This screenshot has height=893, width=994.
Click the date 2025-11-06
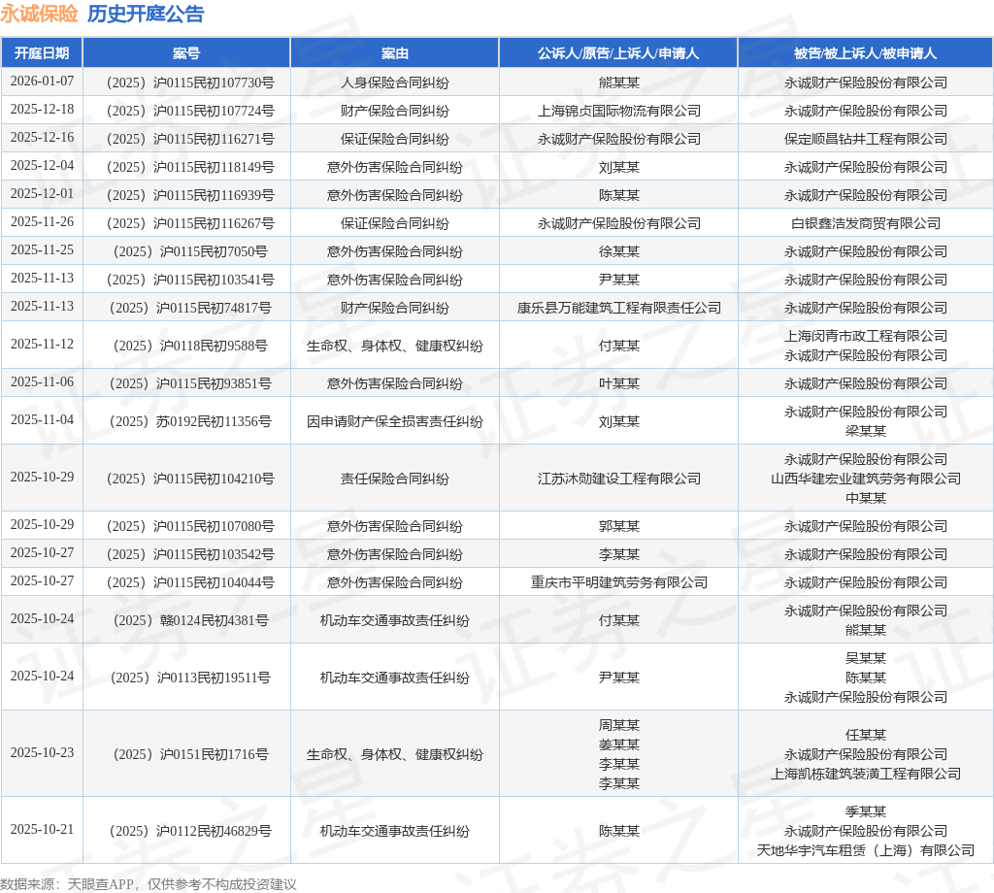tap(42, 382)
